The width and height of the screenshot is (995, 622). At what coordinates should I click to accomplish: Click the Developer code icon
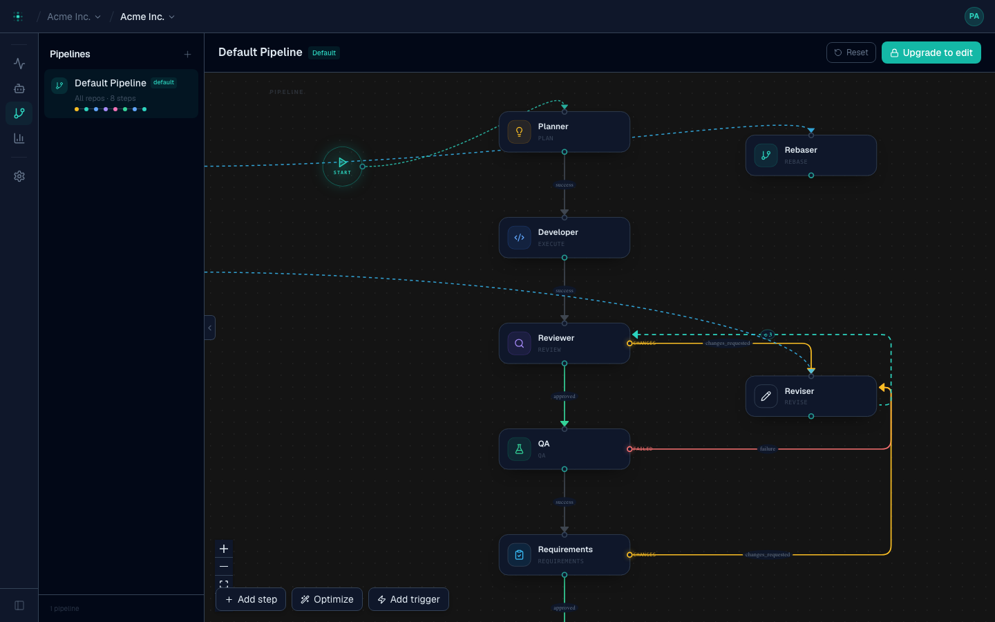[x=519, y=238]
